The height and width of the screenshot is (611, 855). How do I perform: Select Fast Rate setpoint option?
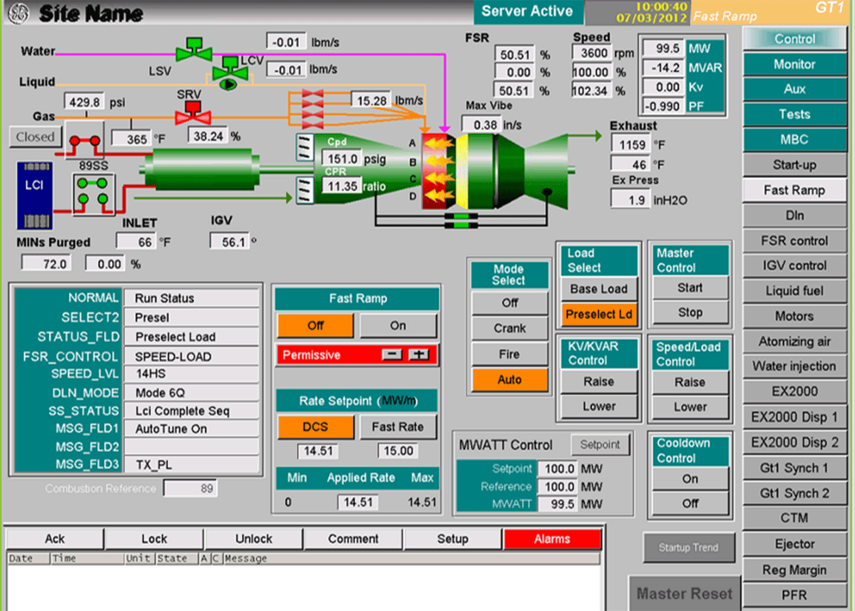click(397, 427)
